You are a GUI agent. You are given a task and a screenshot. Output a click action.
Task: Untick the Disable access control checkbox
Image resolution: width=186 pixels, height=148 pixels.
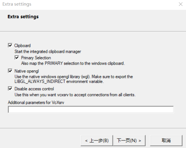coord(10,89)
